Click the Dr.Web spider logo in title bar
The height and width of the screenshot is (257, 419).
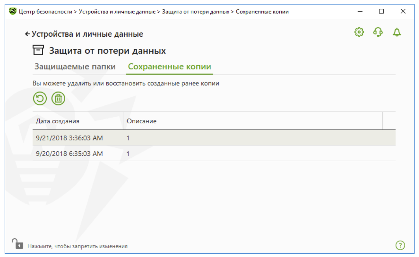(x=13, y=11)
